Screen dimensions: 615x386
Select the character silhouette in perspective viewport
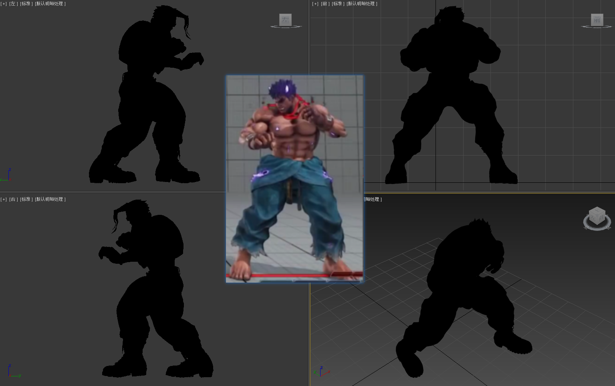[464, 298]
